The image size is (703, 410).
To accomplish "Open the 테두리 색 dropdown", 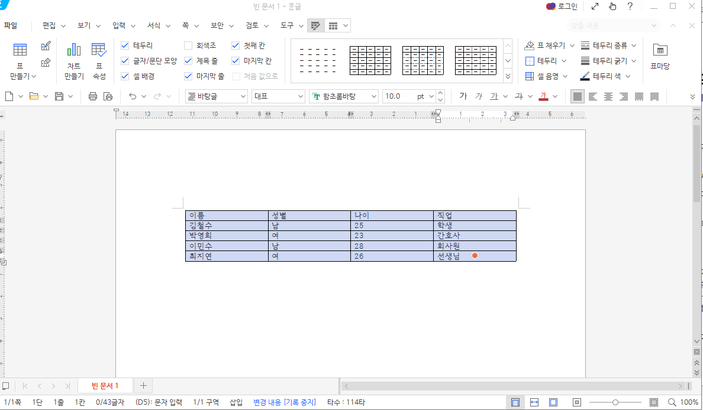I will click(628, 77).
